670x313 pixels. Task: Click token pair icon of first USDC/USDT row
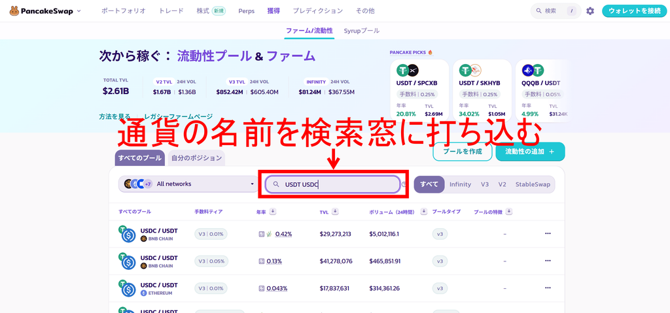[127, 234]
